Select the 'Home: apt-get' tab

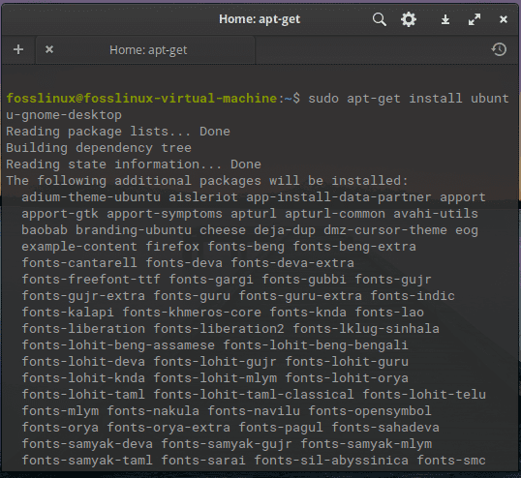[145, 50]
